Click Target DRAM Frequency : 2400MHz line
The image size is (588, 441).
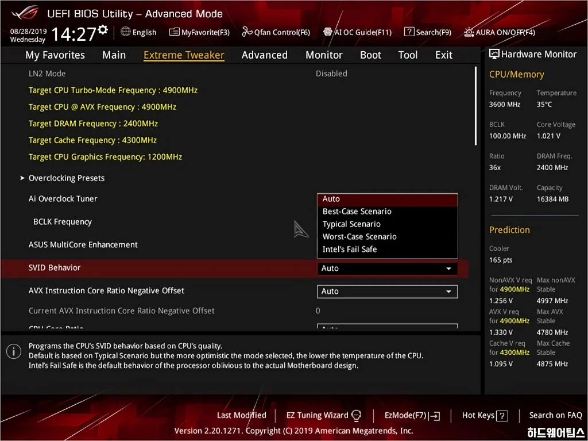click(x=93, y=124)
